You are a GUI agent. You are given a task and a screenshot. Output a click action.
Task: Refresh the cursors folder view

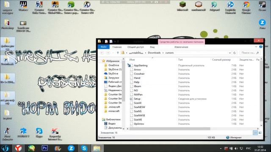pyautogui.click(x=234, y=53)
